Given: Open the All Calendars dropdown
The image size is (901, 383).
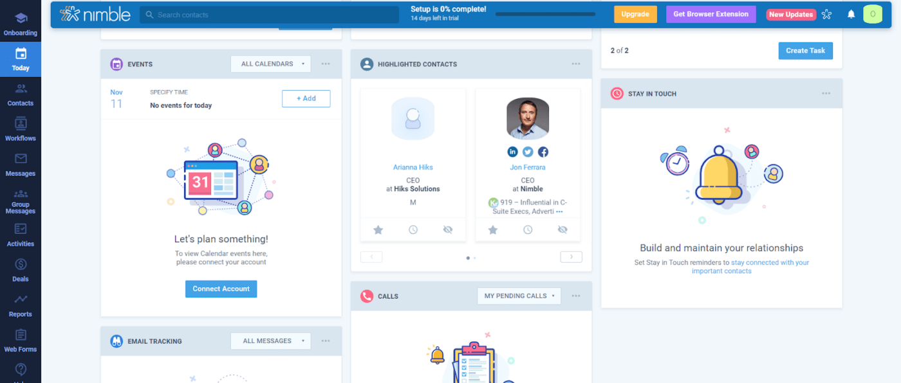Looking at the screenshot, I should (271, 64).
